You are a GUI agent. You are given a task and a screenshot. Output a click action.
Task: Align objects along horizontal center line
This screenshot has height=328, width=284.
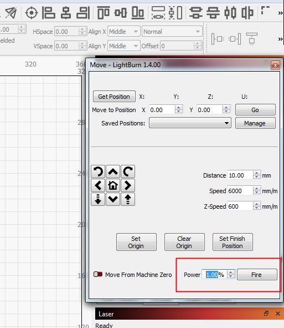pos(121,13)
